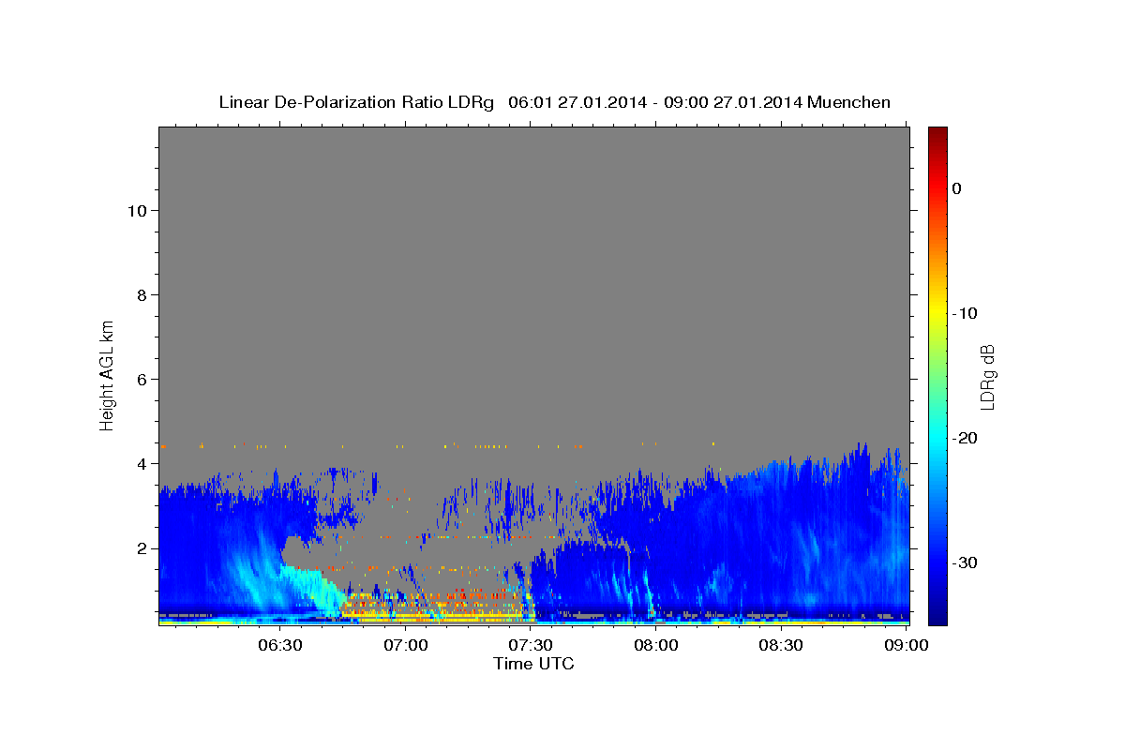This screenshot has height=750, width=1125.
Task: Click the 09:00 time tick label
Action: coord(907,645)
